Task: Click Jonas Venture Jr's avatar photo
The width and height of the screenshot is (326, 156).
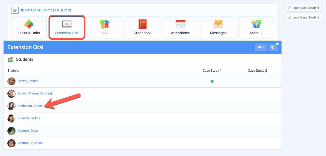Action: click(x=11, y=143)
